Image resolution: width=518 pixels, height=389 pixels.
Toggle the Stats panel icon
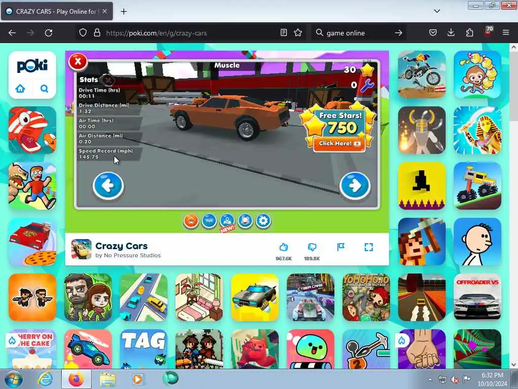click(x=108, y=80)
